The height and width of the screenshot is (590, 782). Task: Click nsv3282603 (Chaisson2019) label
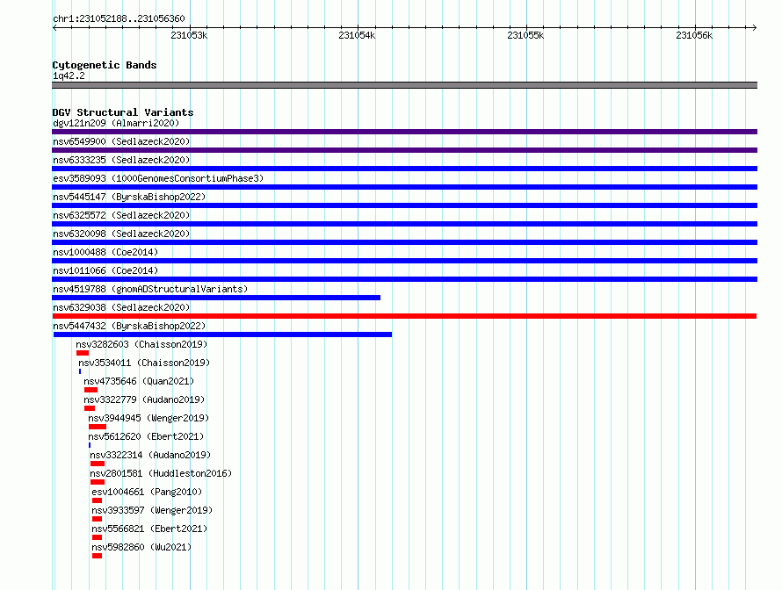coord(141,344)
